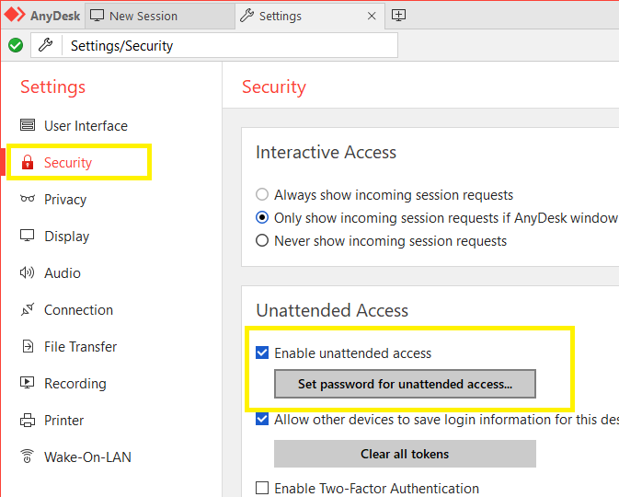The width and height of the screenshot is (619, 497).
Task: Open Audio settings speaker icon
Action: pyautogui.click(x=28, y=273)
